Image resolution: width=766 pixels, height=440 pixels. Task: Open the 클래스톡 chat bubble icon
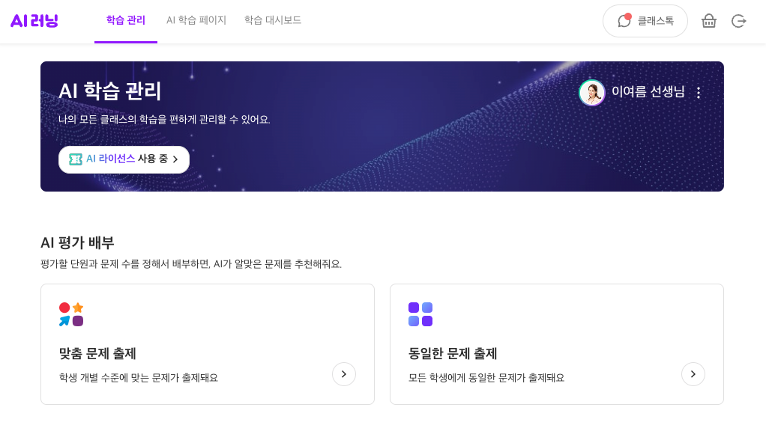(624, 21)
